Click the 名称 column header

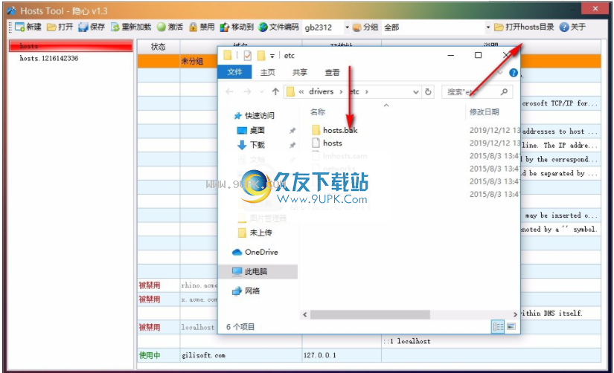(x=318, y=111)
